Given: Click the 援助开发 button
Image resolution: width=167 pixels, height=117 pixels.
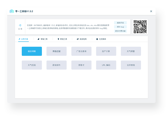Looking at the screenshot, I should (120, 23).
